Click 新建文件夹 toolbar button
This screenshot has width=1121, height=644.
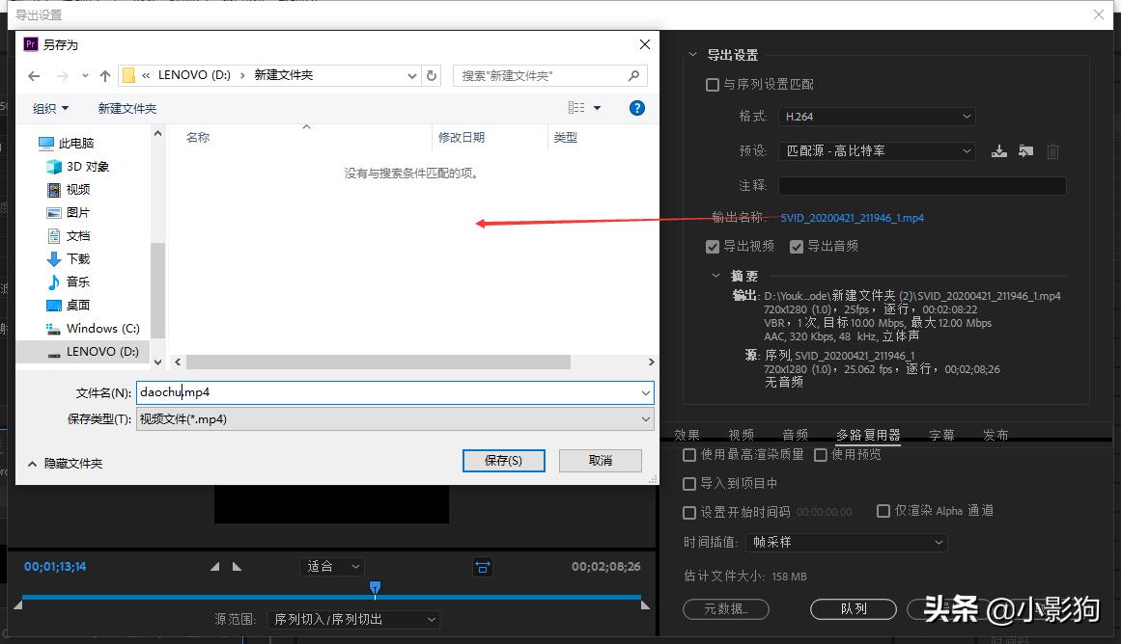click(x=127, y=109)
